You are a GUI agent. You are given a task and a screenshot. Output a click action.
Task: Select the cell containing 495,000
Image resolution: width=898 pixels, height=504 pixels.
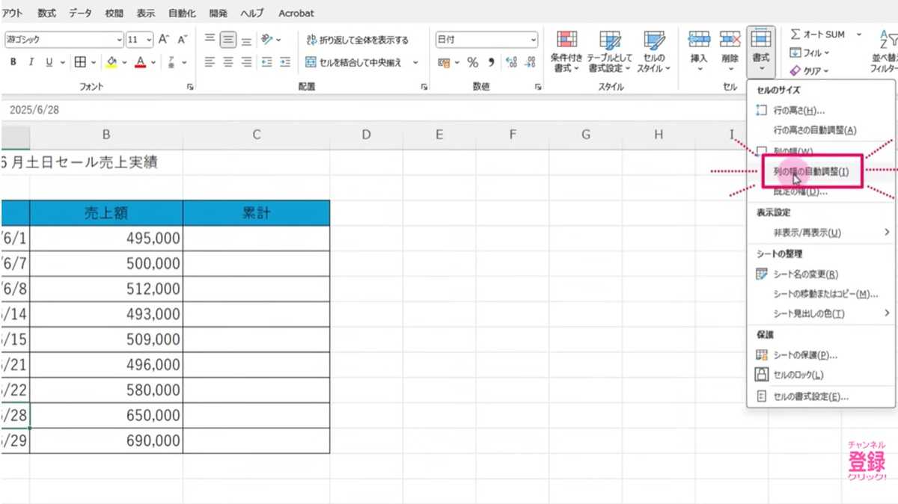coord(106,239)
